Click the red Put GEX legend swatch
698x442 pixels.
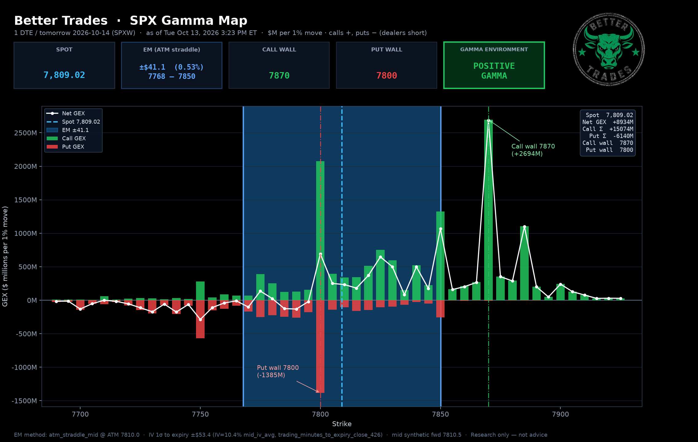52,147
